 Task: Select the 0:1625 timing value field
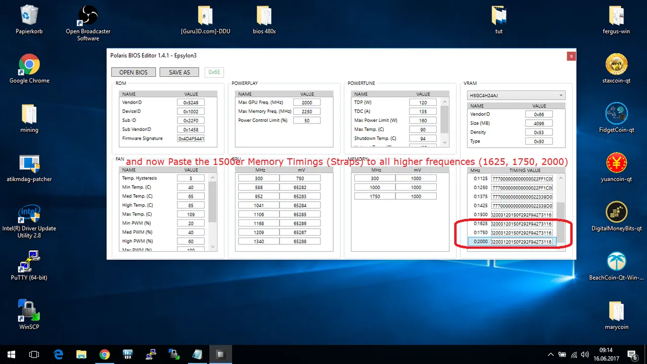pos(522,223)
